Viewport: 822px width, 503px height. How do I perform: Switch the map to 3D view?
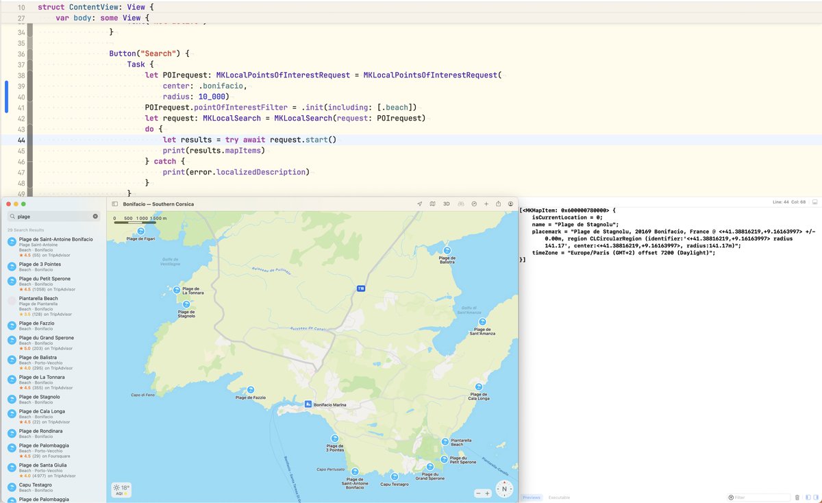[446, 204]
